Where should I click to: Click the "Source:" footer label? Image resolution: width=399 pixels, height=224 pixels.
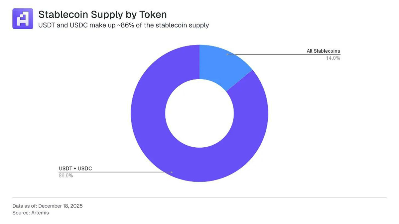click(21, 213)
